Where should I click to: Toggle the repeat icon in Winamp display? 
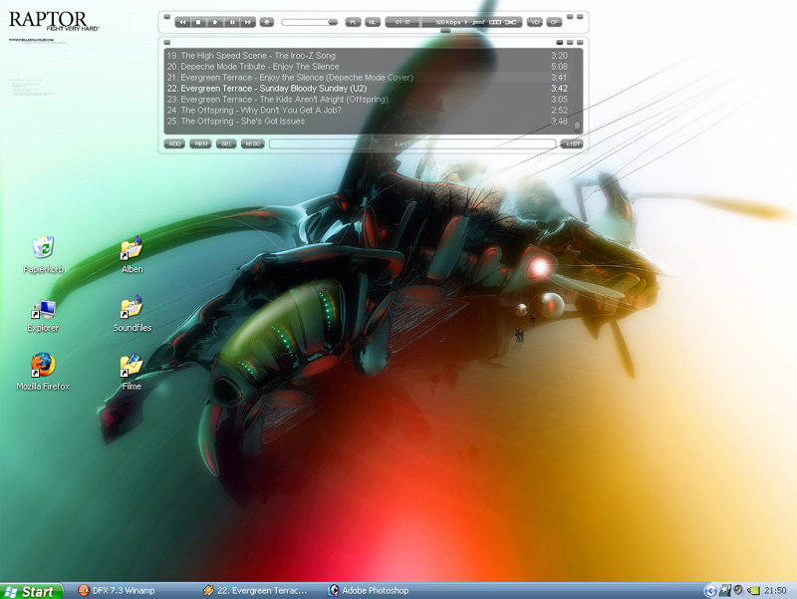click(x=495, y=22)
